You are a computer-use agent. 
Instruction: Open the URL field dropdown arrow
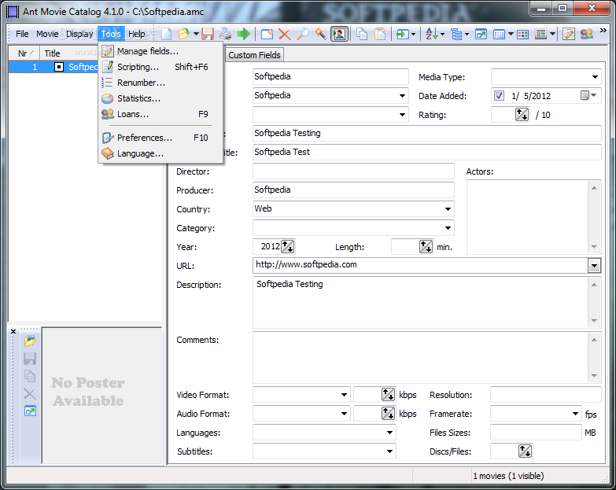(594, 266)
